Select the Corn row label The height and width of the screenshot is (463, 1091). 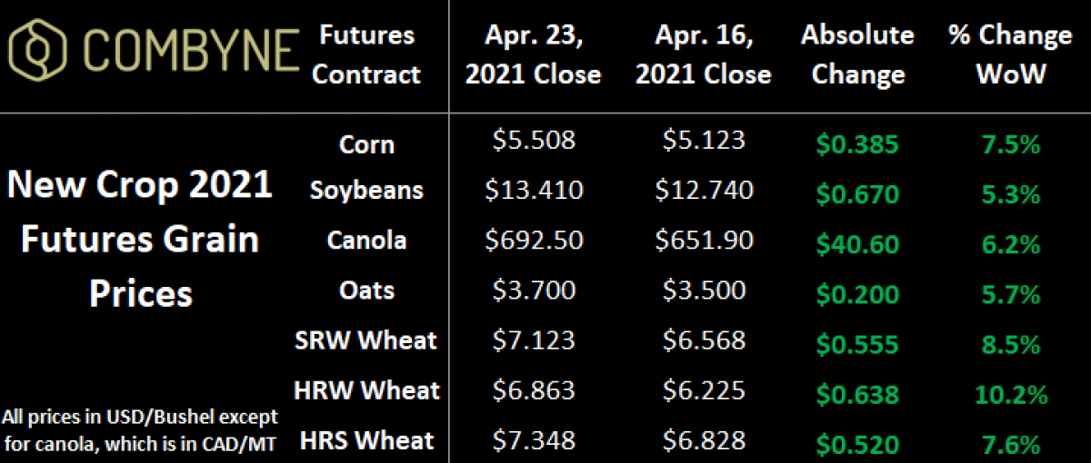coord(366,143)
